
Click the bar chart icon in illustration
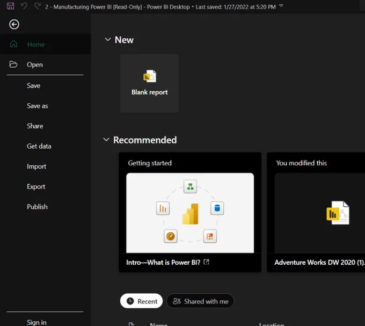[x=163, y=208]
